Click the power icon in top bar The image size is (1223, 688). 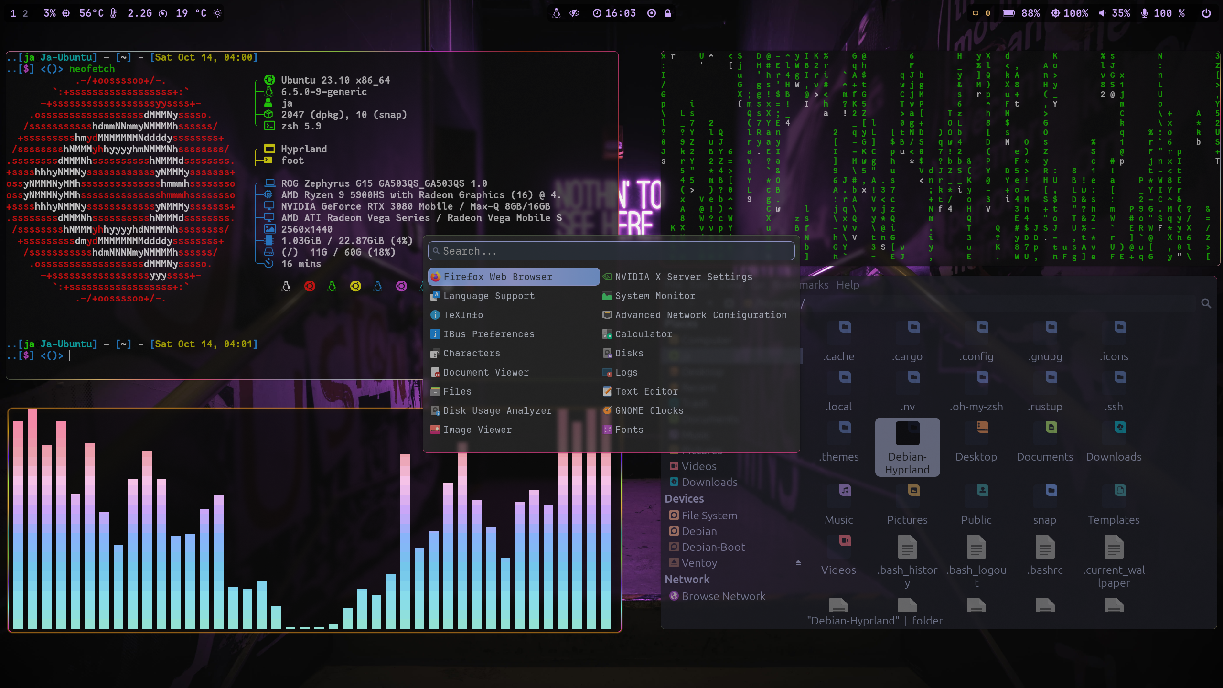tap(1206, 13)
